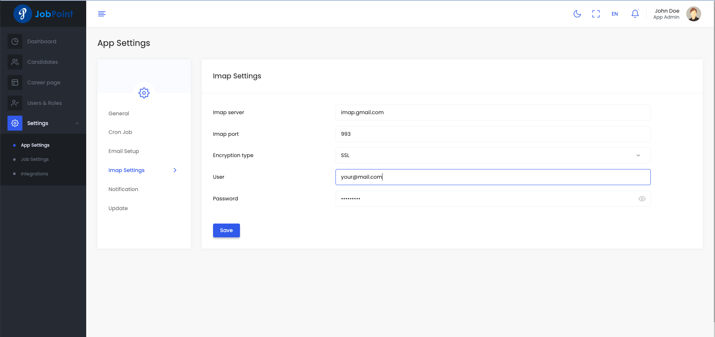The height and width of the screenshot is (337, 715).
Task: Click the Dashboard pie chart icon
Action: pyautogui.click(x=15, y=41)
